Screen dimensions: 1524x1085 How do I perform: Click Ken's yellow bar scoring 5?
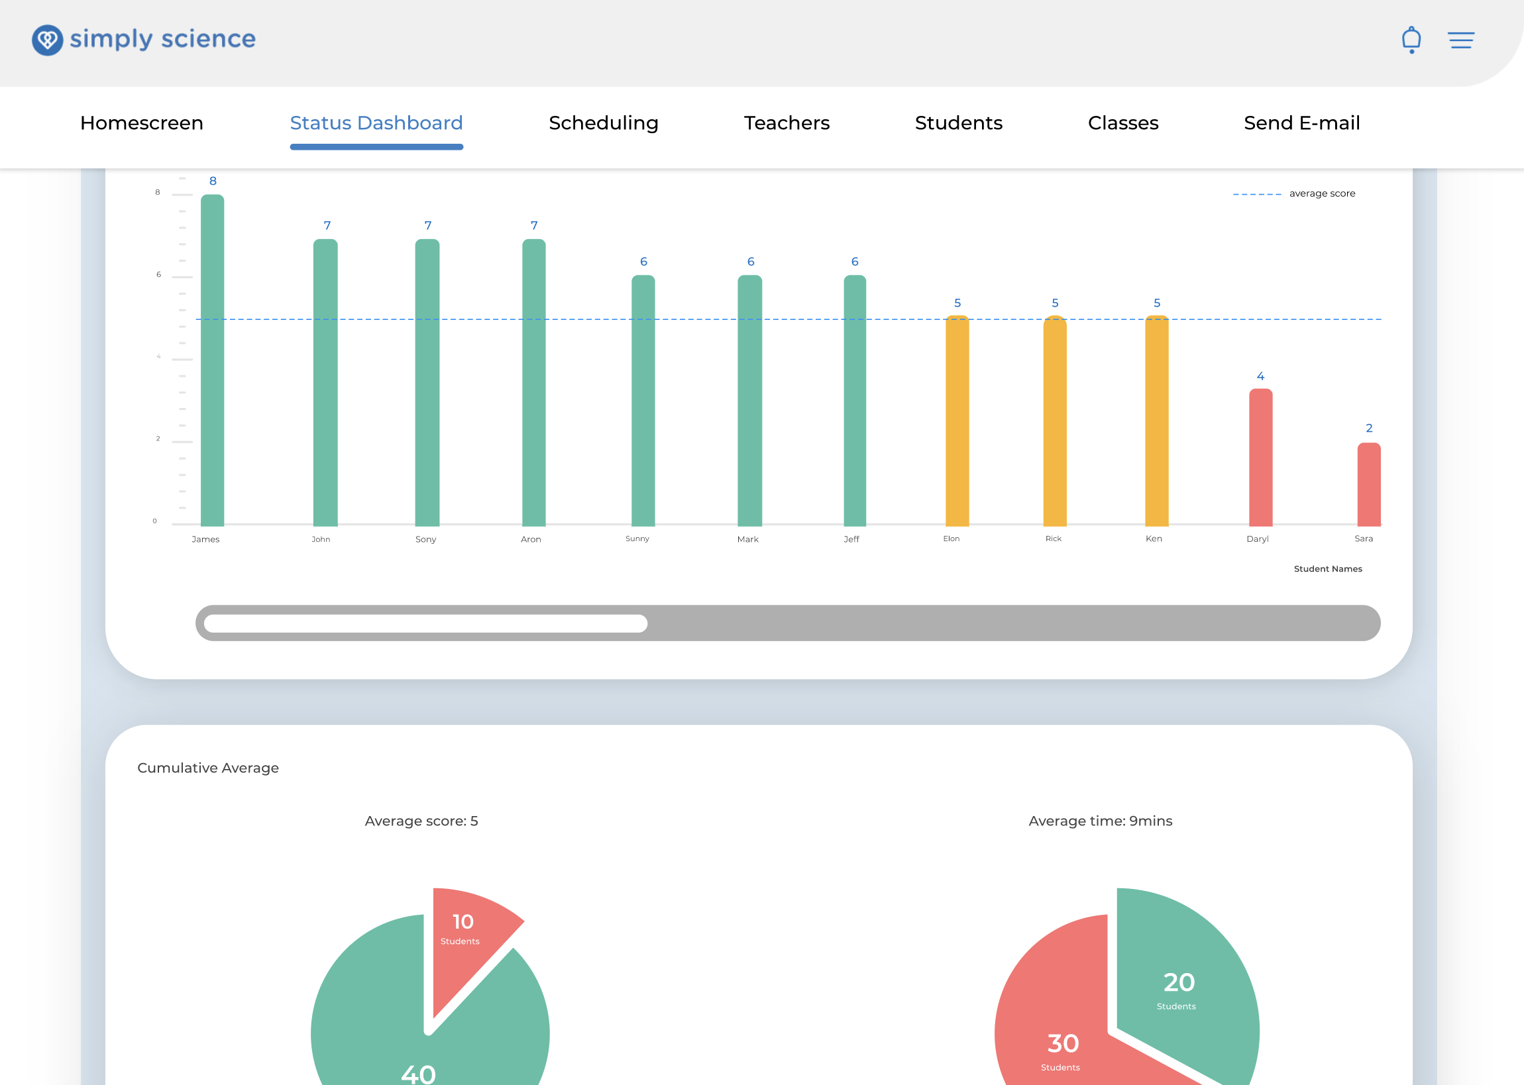[1156, 421]
